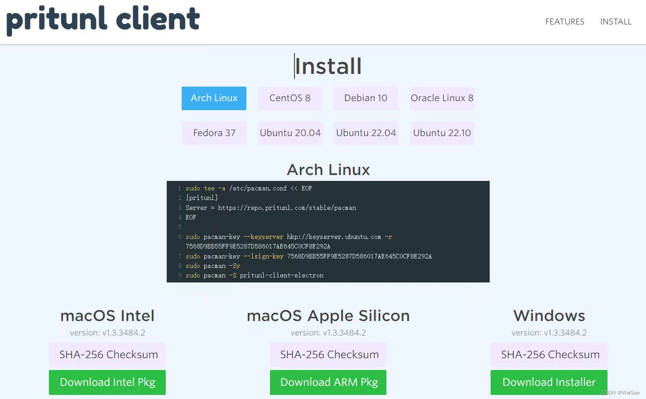Open the INSTALL nav link
This screenshot has width=646, height=399.
pyautogui.click(x=616, y=22)
